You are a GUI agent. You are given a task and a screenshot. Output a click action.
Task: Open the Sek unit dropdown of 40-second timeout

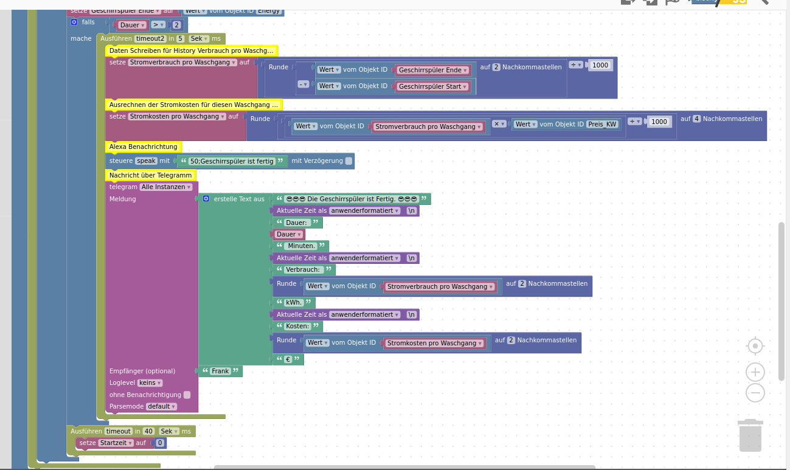click(169, 431)
